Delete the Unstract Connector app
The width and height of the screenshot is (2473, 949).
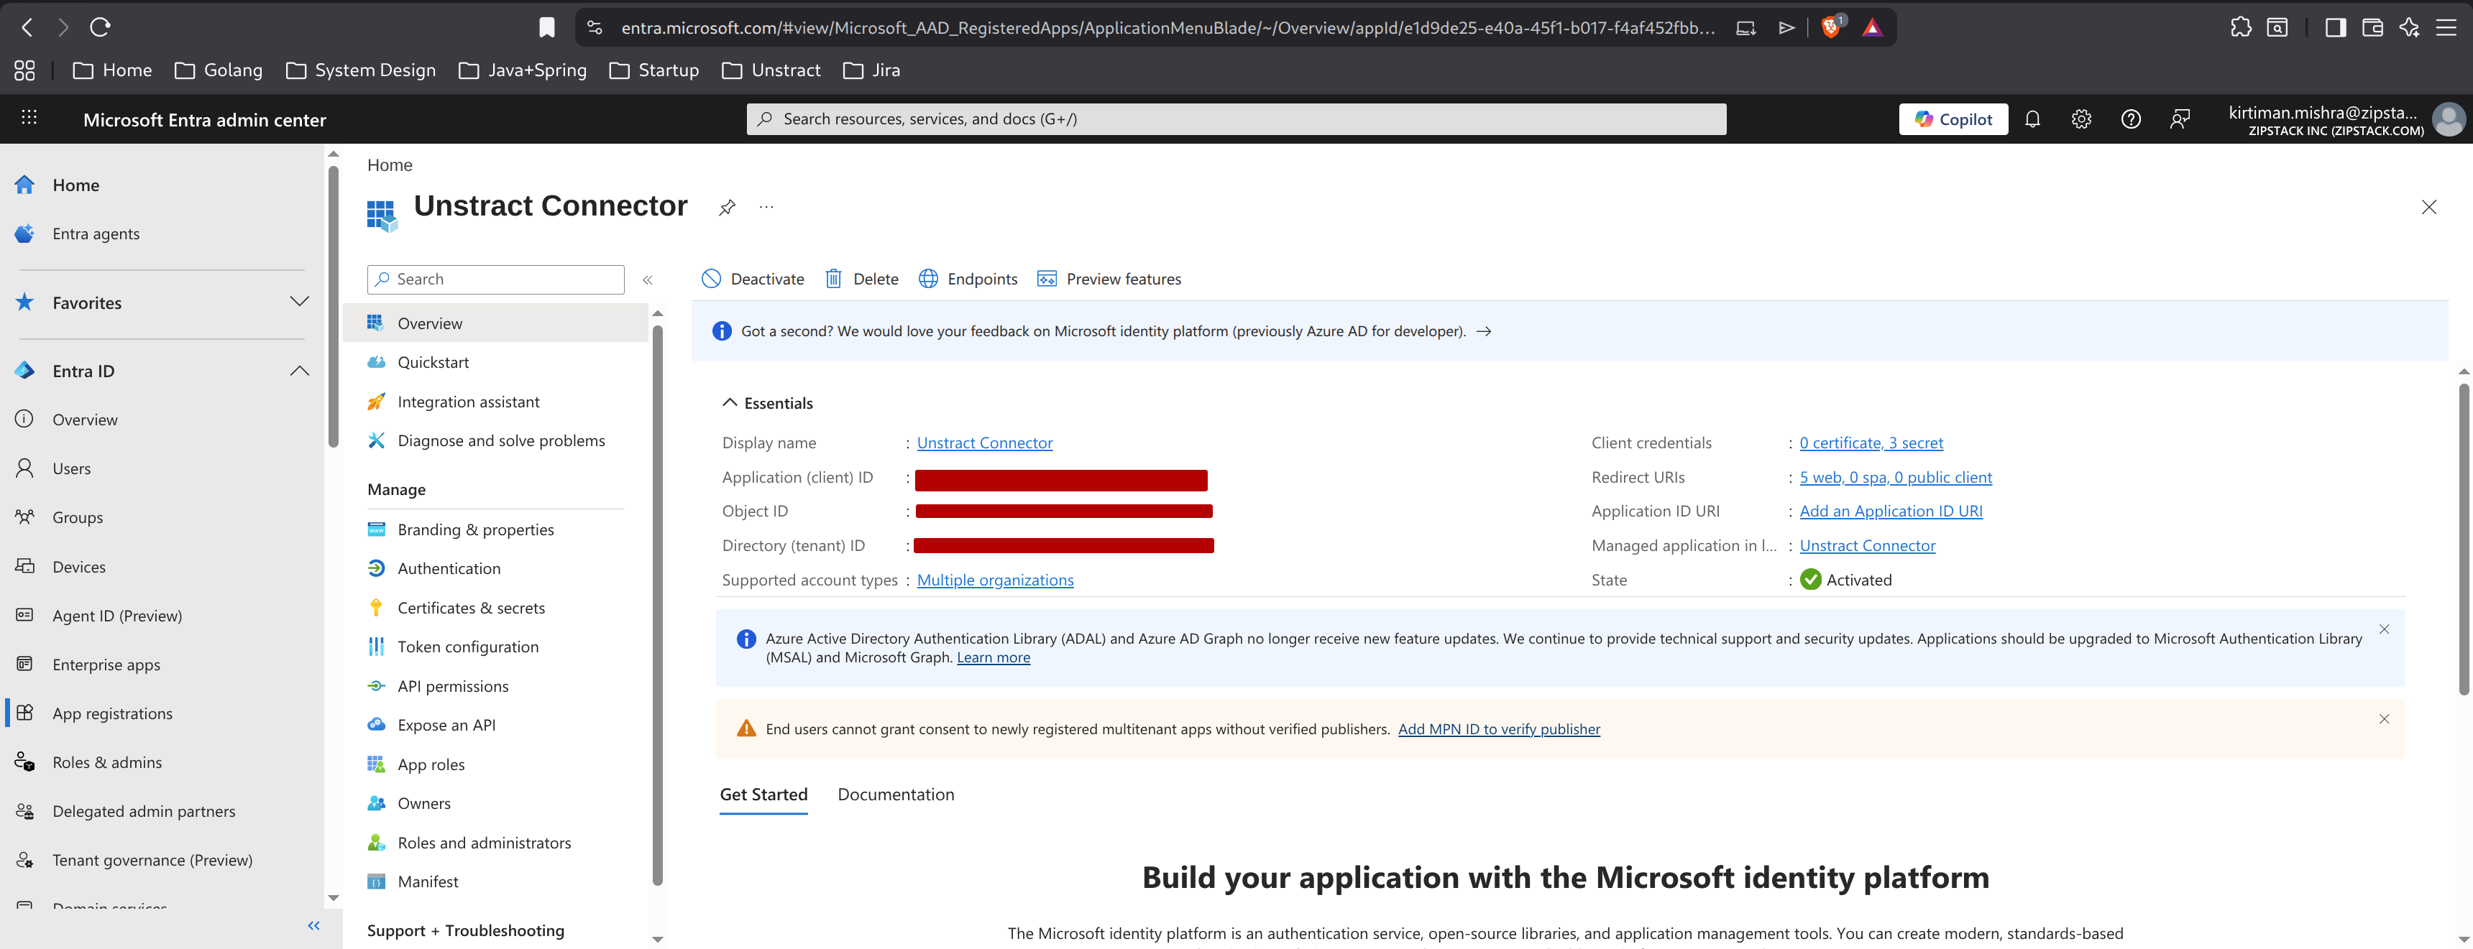(x=861, y=278)
